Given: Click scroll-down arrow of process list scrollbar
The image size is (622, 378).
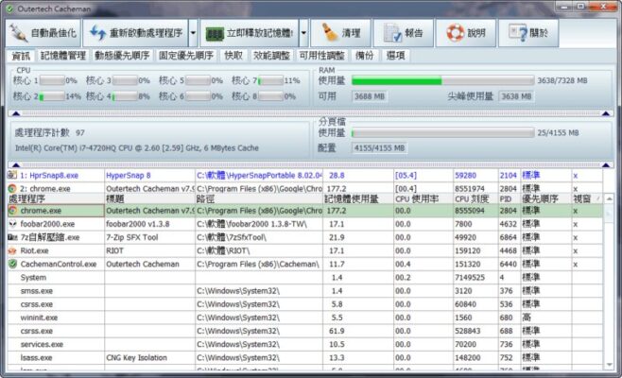Looking at the screenshot, I should (609, 365).
